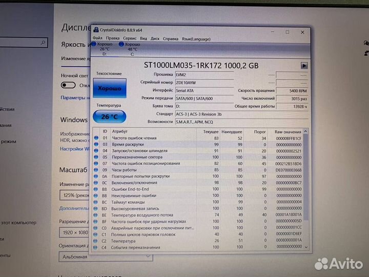Open the Файл menu in CrystalDiskInfo
The width and height of the screenshot is (369, 277).
tap(97, 38)
